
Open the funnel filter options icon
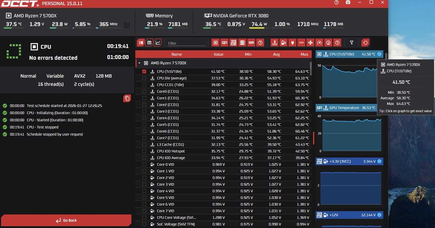[x=351, y=43]
